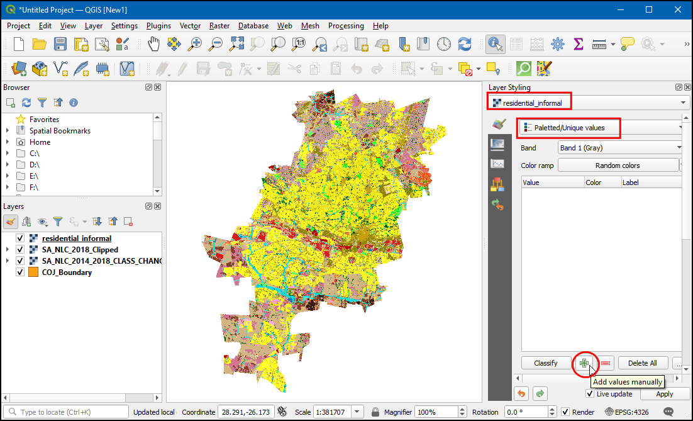Select the Identify Features tool
This screenshot has width=693, height=421.
[x=496, y=44]
